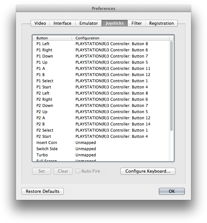Open the Interface tab
Screen dimensions: 207x223
[x=62, y=23]
